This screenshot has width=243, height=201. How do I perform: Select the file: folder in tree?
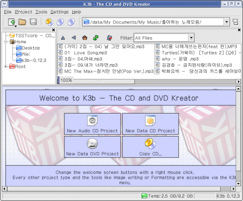tap(23, 54)
